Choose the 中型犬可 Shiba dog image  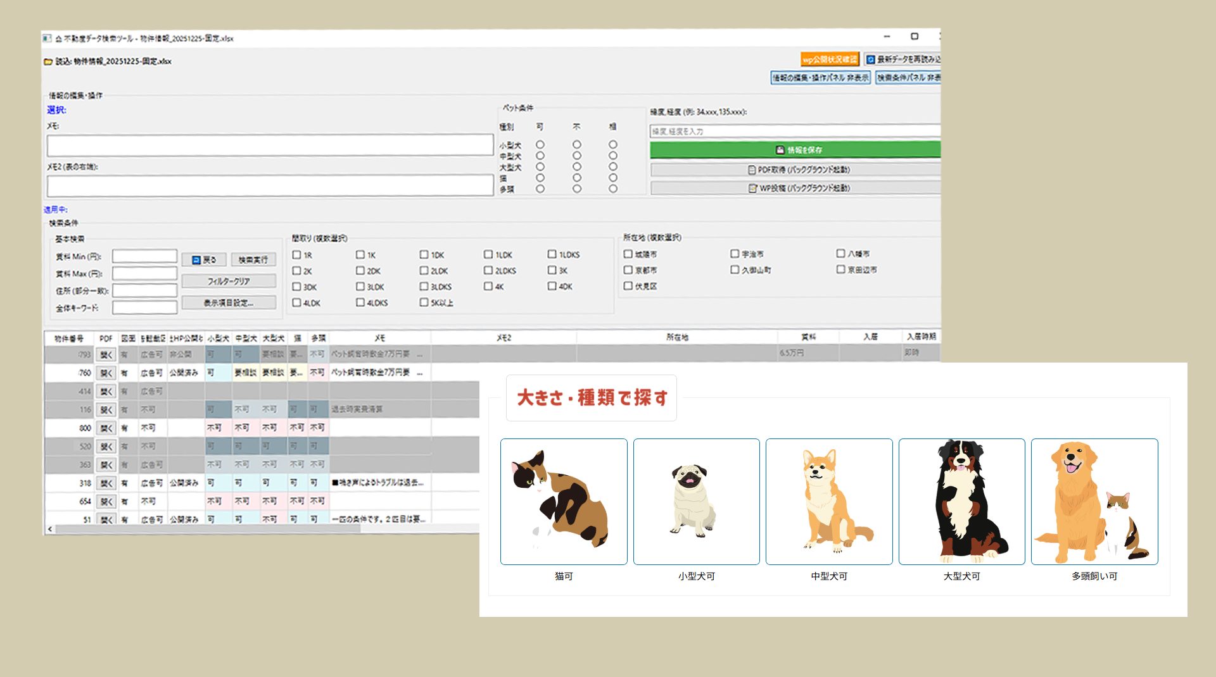pos(828,501)
